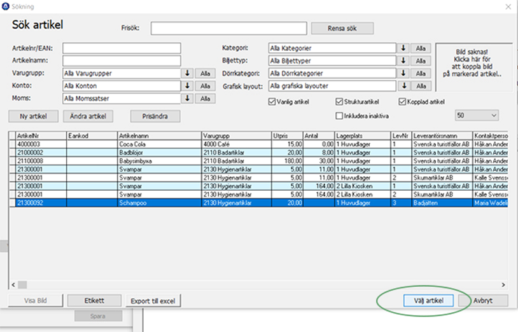This screenshot has width=518, height=332.
Task: Click the table scroll right arrow
Action: pos(503,284)
